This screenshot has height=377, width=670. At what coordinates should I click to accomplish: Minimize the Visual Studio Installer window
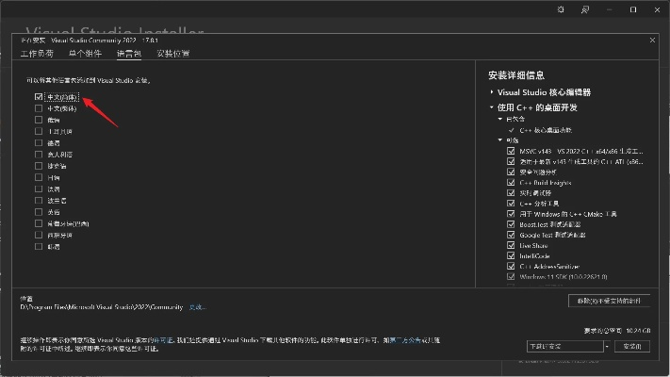tap(610, 9)
